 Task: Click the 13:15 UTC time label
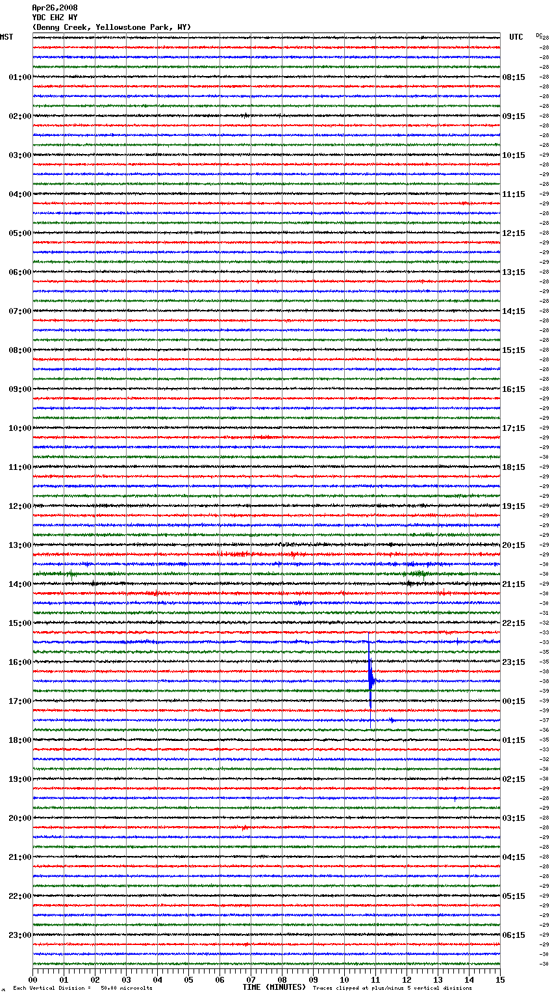[514, 272]
